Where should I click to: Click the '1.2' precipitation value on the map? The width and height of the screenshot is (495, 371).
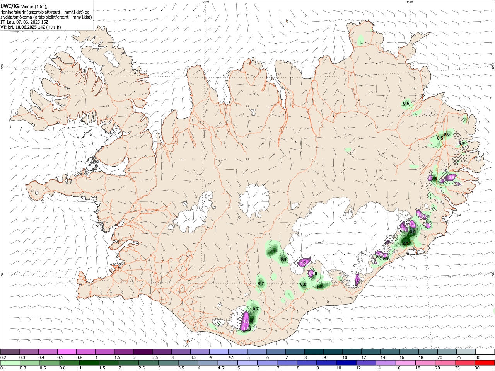tap(320, 287)
